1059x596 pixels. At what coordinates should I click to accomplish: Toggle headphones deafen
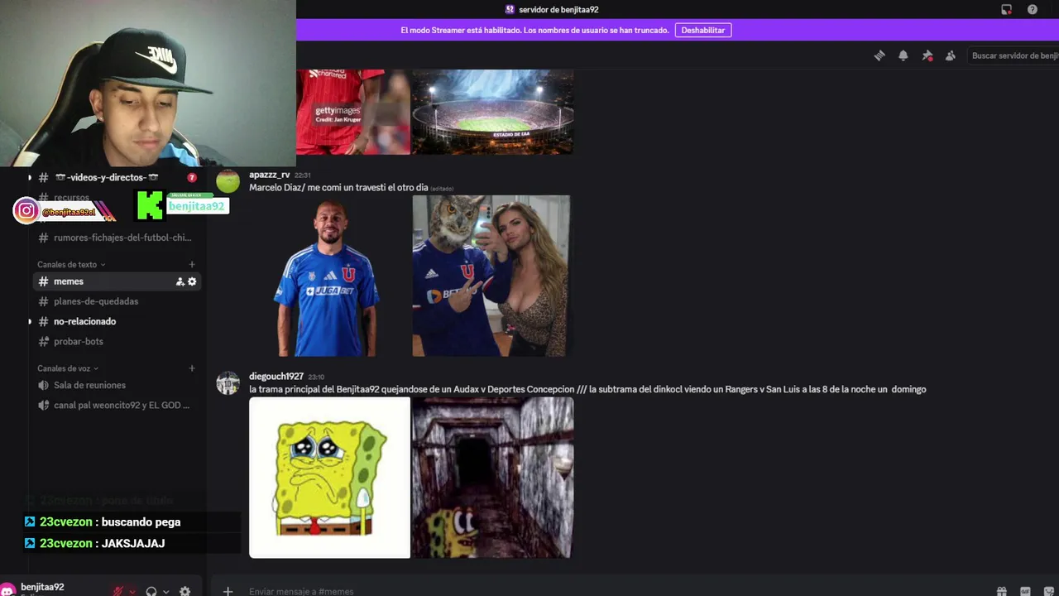pyautogui.click(x=151, y=591)
